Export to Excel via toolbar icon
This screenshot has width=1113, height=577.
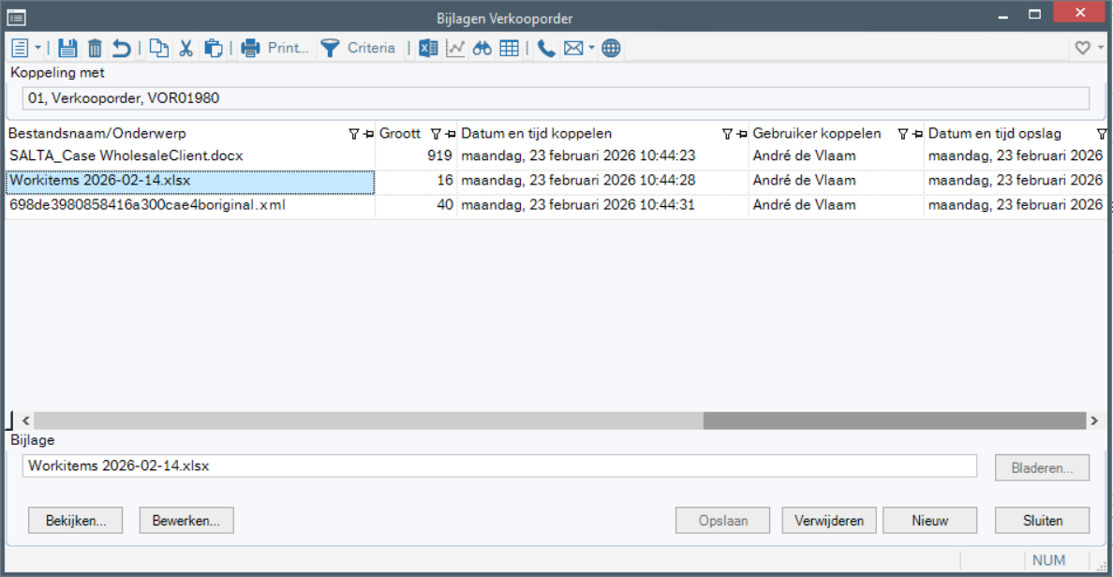[428, 49]
